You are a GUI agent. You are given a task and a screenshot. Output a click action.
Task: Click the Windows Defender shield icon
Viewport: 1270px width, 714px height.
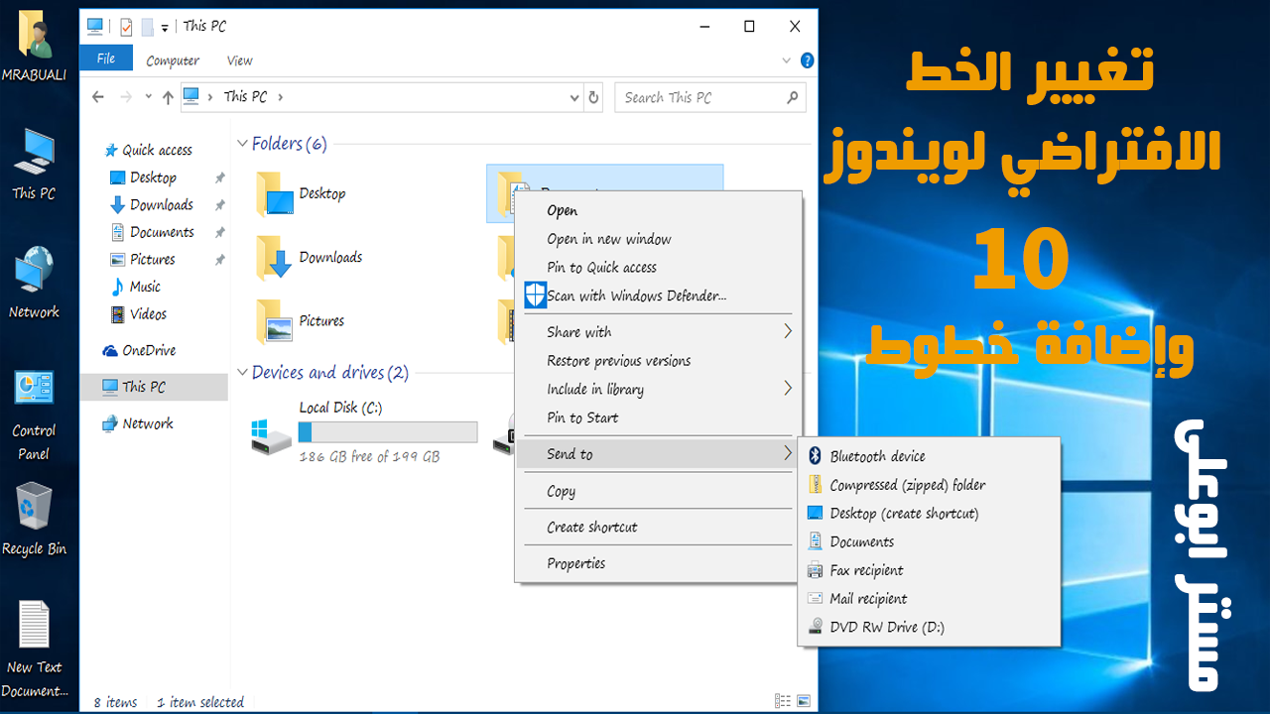coord(535,296)
